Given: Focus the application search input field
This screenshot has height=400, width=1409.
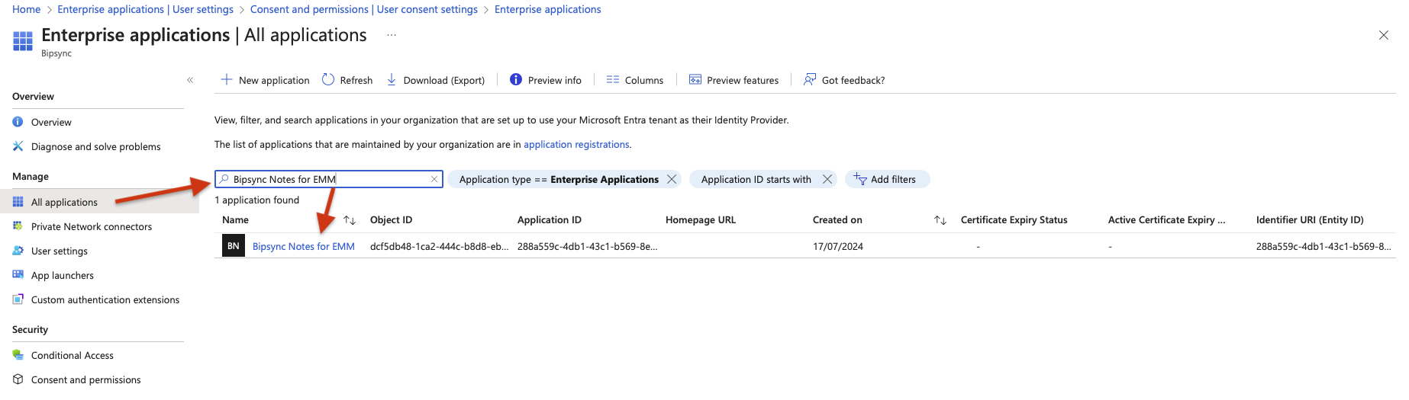Looking at the screenshot, I should click(x=328, y=179).
